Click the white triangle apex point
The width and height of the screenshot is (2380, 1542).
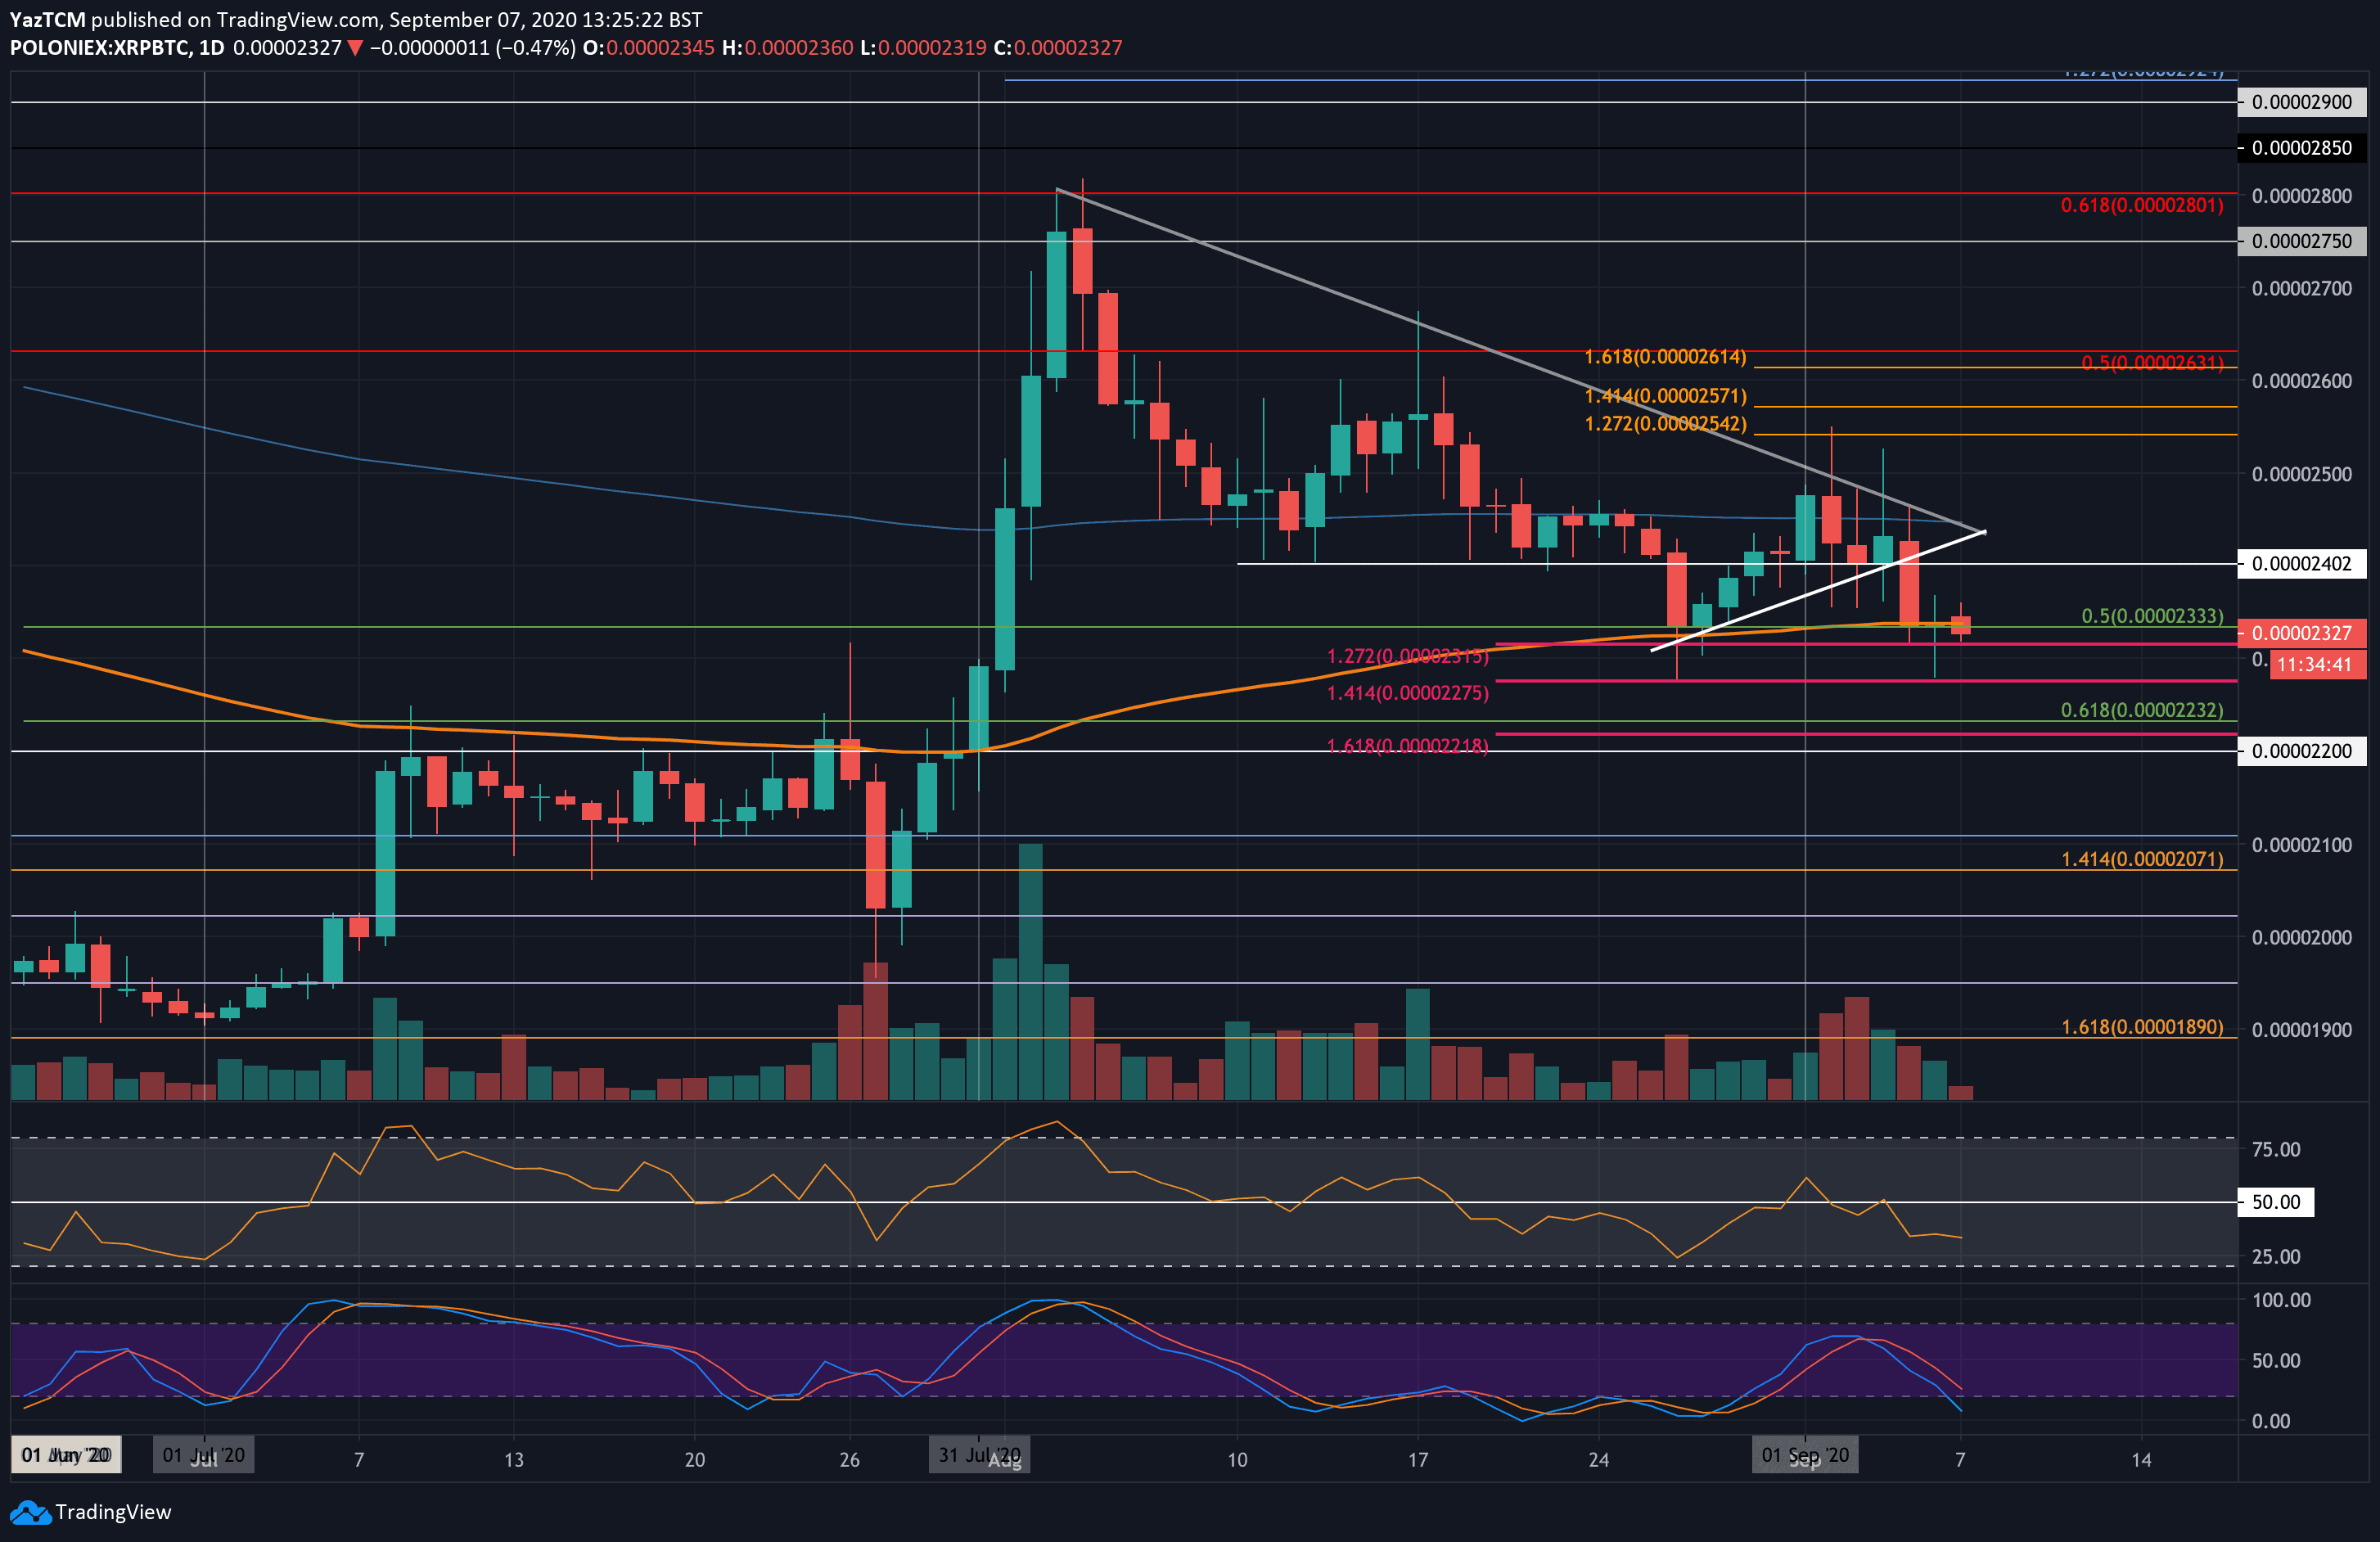click(1984, 532)
